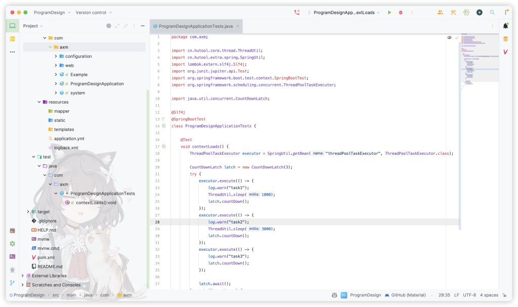Viewport: 518px width, 307px height.
Task: Open the run configuration dropdown
Action: pyautogui.click(x=347, y=12)
